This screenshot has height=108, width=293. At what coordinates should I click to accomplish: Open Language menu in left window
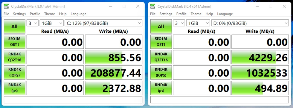[x=78, y=14]
